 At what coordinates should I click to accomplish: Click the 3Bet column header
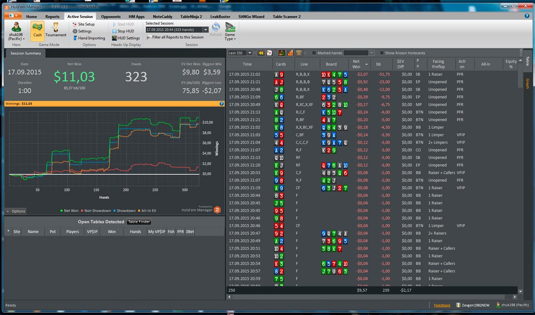[x=190, y=232]
